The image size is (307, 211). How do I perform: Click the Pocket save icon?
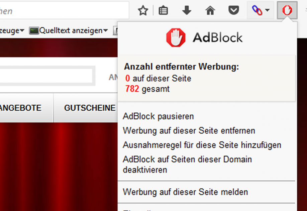point(233,11)
